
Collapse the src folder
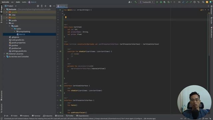[7, 23]
